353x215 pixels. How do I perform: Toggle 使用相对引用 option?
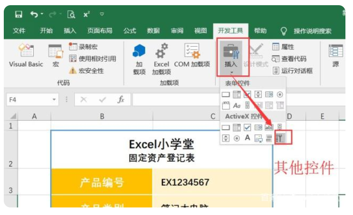click(x=93, y=59)
